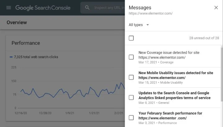Viewport: 223px width, 127px height.
Task: Tick checkbox for terms of service update
Action: click(131, 98)
